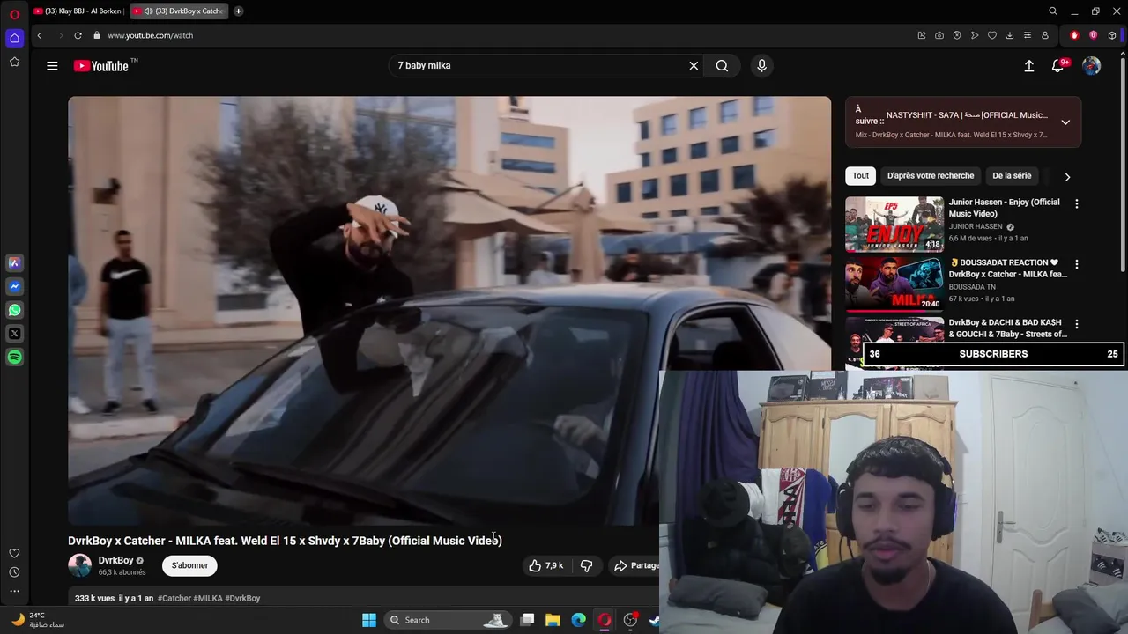Screen dimensions: 1128x634
Task: Open the Junior Hassen Enjoy title link
Action: pos(1005,208)
